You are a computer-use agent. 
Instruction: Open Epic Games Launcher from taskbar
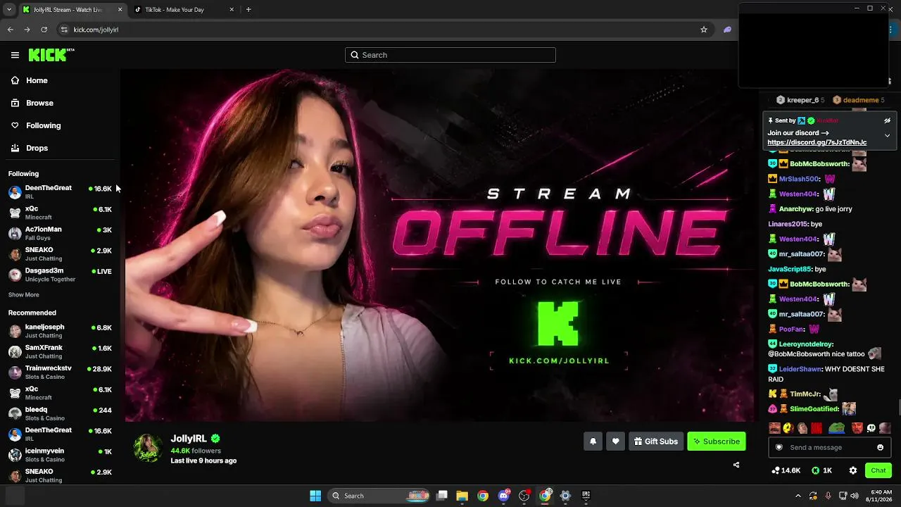(x=586, y=496)
